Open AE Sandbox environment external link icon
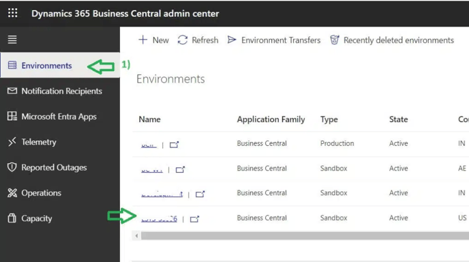The height and width of the screenshot is (262, 469). coord(180,170)
